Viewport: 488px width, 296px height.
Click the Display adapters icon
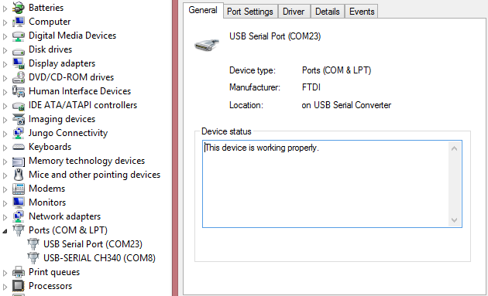point(19,63)
